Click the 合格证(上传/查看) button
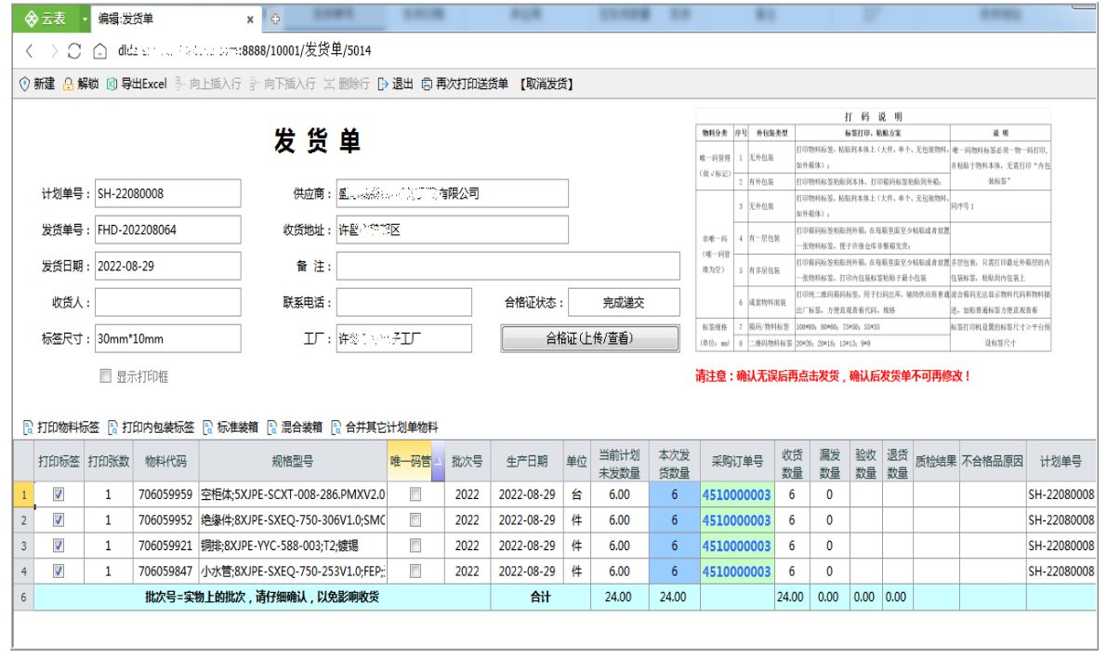This screenshot has height=657, width=1107. click(x=590, y=339)
